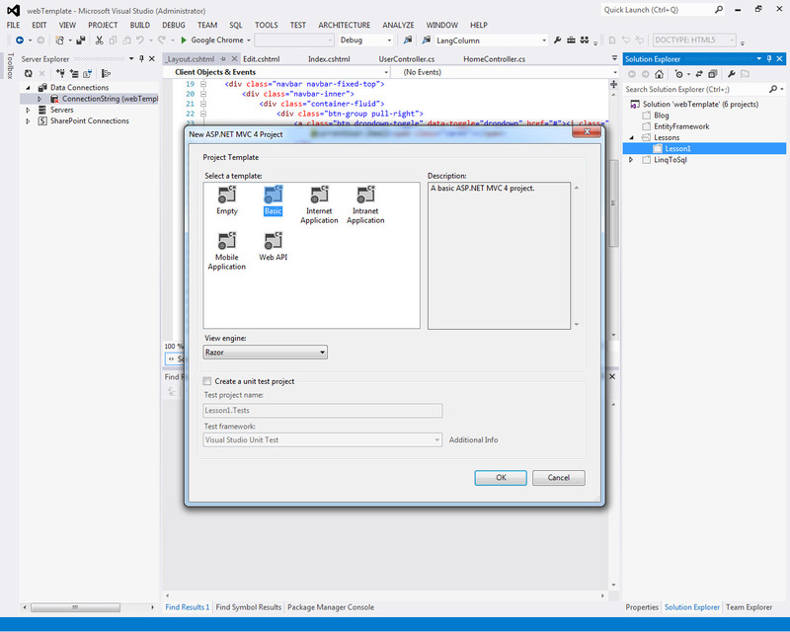Screen dimensions: 790x632
Task: Collapse the Lessons folder node
Action: [631, 137]
